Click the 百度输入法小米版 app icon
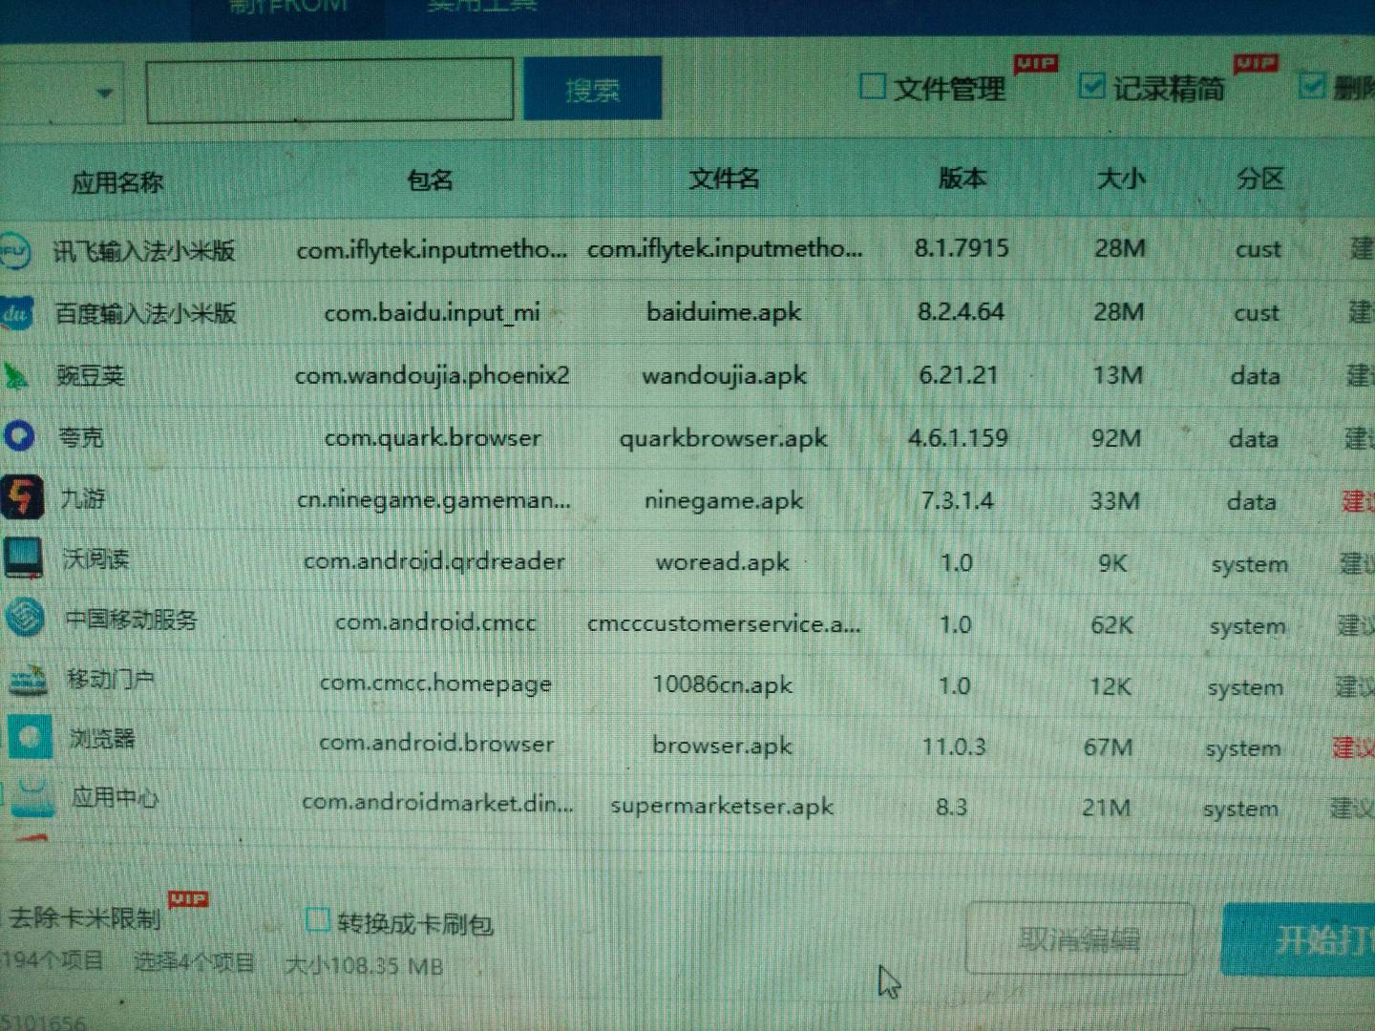Viewport: 1375px width, 1031px height. 16,313
